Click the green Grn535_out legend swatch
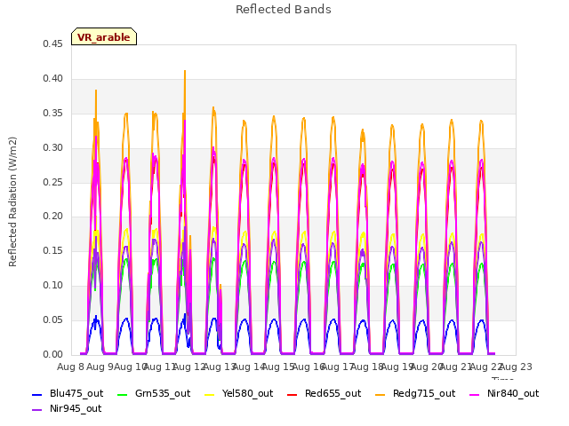This screenshot has width=569, height=426. point(123,394)
